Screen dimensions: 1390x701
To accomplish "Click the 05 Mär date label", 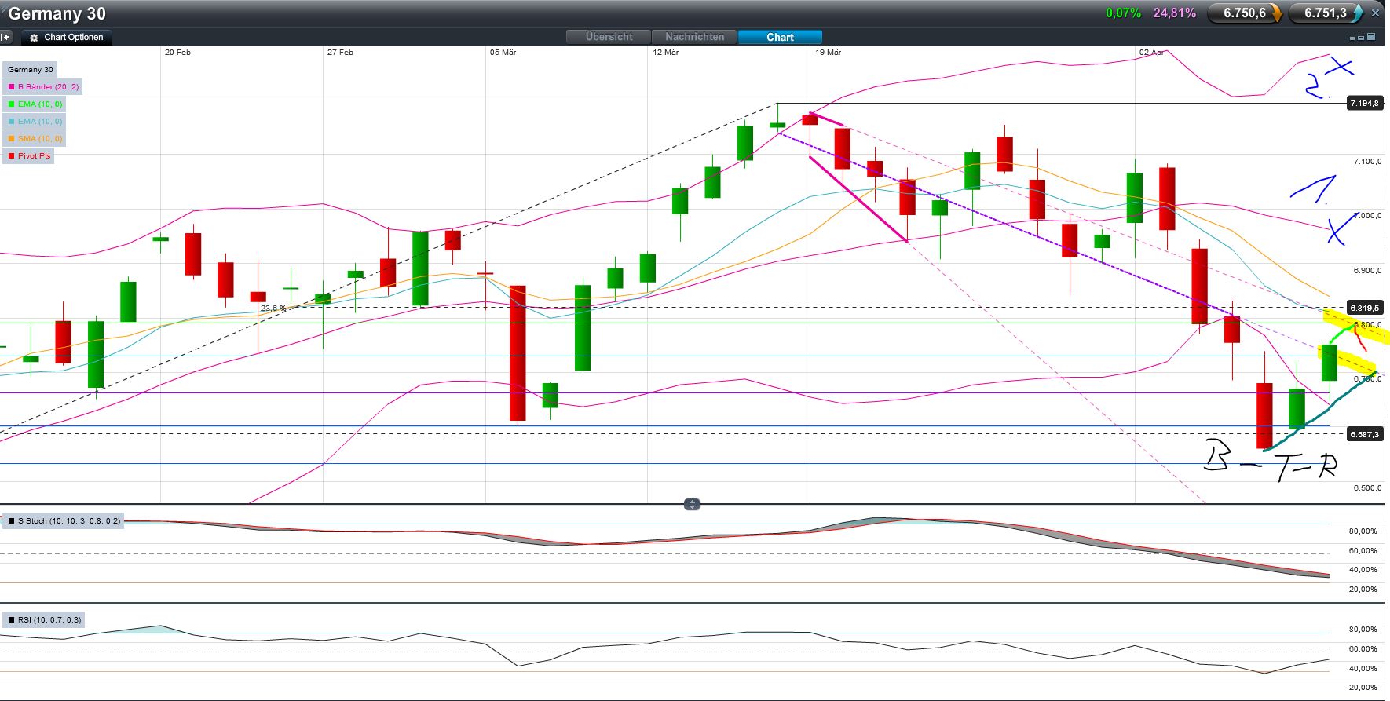I will [x=503, y=53].
